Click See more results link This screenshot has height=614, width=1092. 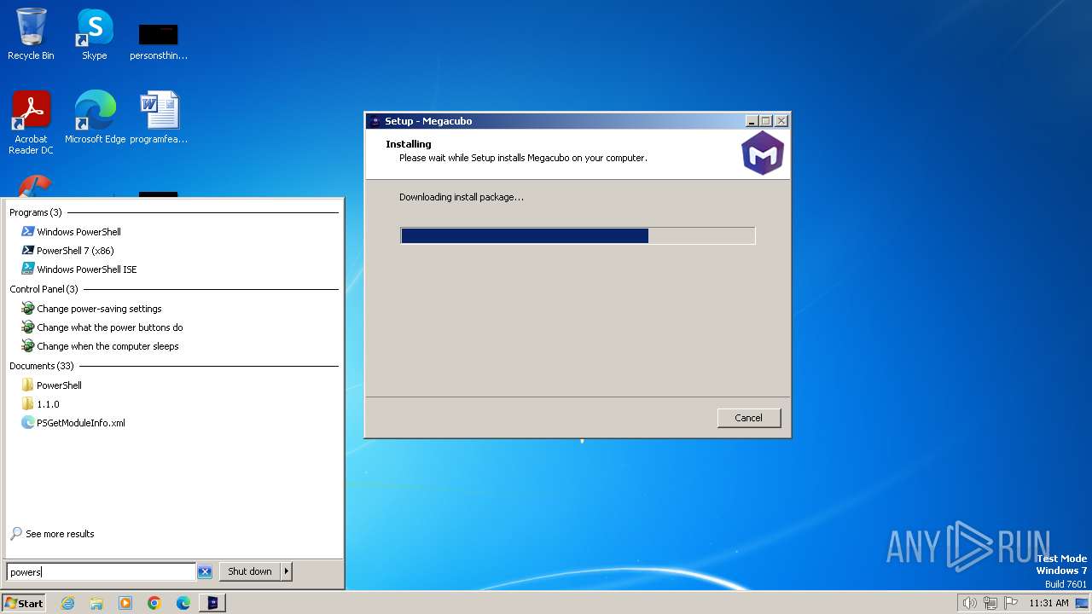60,534
